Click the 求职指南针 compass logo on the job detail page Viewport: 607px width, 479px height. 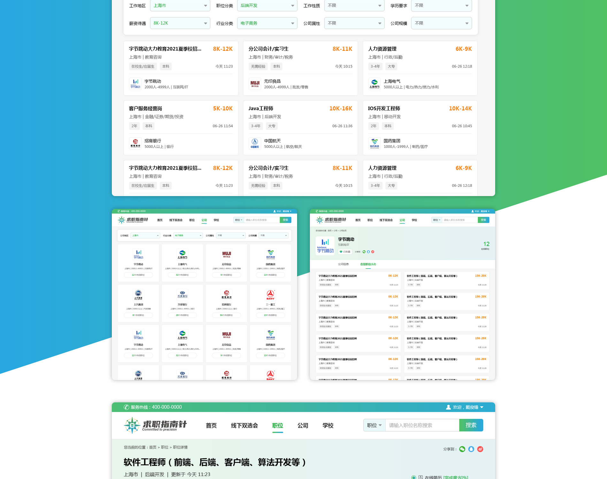pyautogui.click(x=132, y=425)
